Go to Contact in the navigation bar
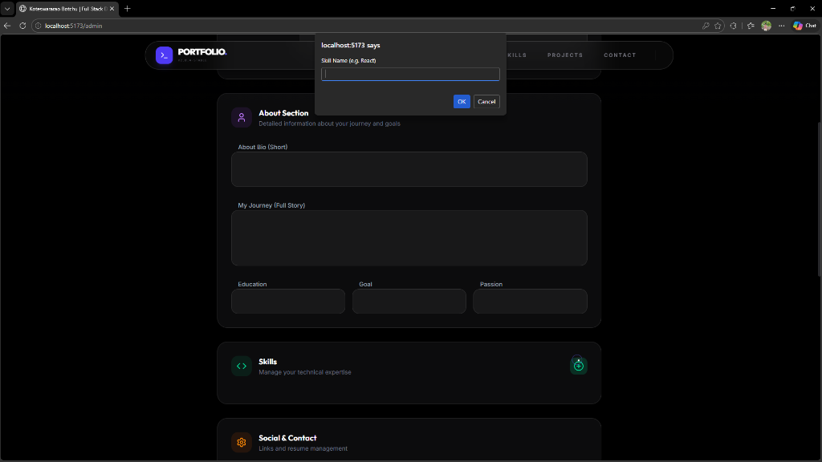 point(620,55)
